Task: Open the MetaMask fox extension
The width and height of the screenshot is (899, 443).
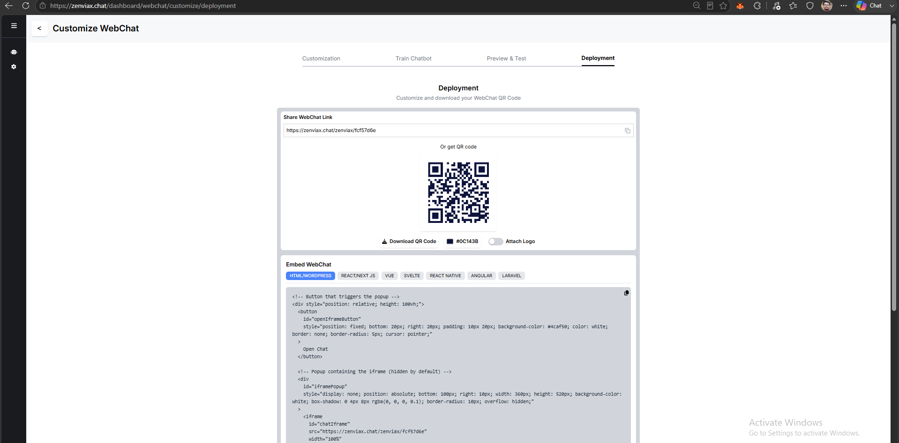Action: pos(740,6)
